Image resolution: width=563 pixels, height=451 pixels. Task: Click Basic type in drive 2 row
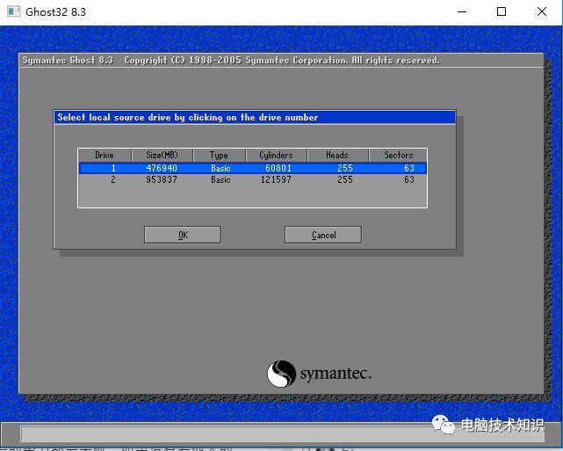220,179
